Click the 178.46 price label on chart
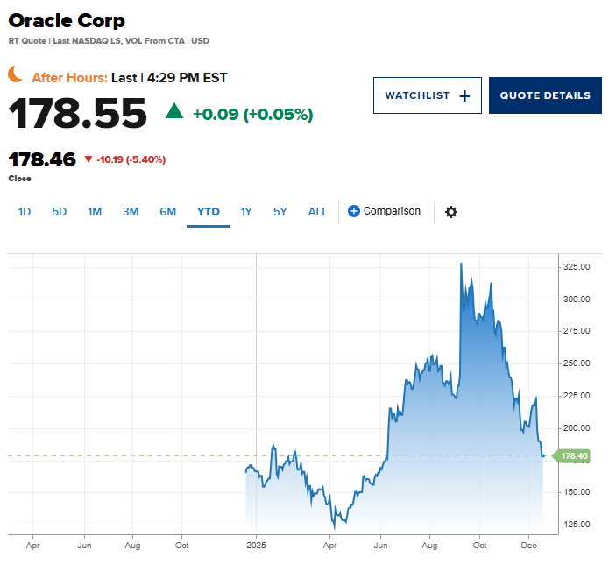The image size is (616, 564). click(574, 455)
